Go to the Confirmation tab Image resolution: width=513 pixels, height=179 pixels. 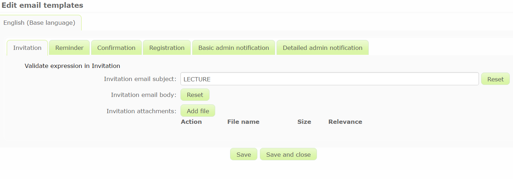pyautogui.click(x=116, y=48)
